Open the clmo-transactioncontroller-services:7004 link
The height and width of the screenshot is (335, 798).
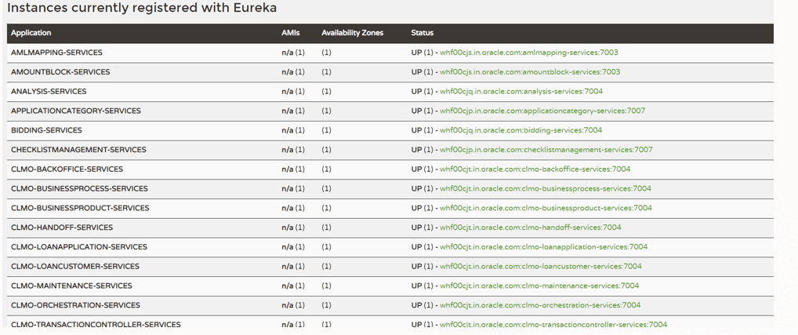coord(553,325)
